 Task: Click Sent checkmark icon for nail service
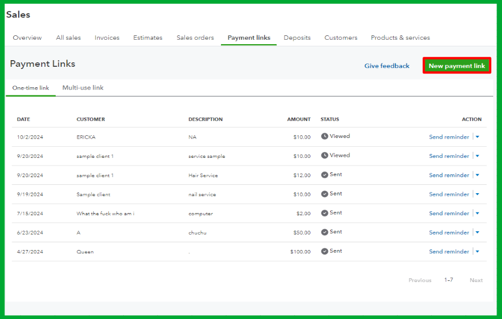325,194
